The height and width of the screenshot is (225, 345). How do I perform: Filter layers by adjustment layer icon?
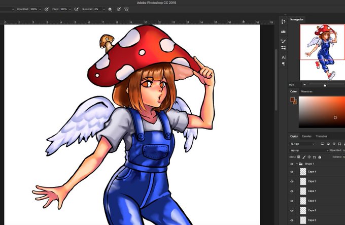click(328, 144)
